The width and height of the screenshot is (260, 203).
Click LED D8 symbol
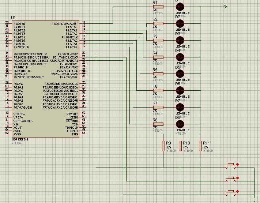[180, 124]
